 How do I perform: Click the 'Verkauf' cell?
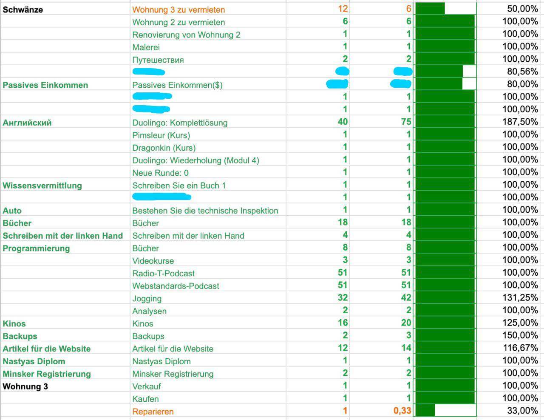tap(208, 386)
